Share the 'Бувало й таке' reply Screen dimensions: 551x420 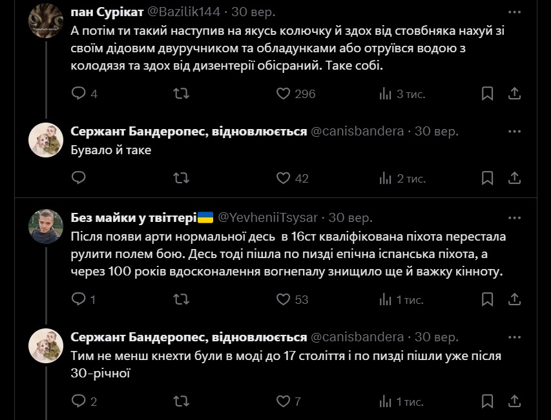point(514,178)
